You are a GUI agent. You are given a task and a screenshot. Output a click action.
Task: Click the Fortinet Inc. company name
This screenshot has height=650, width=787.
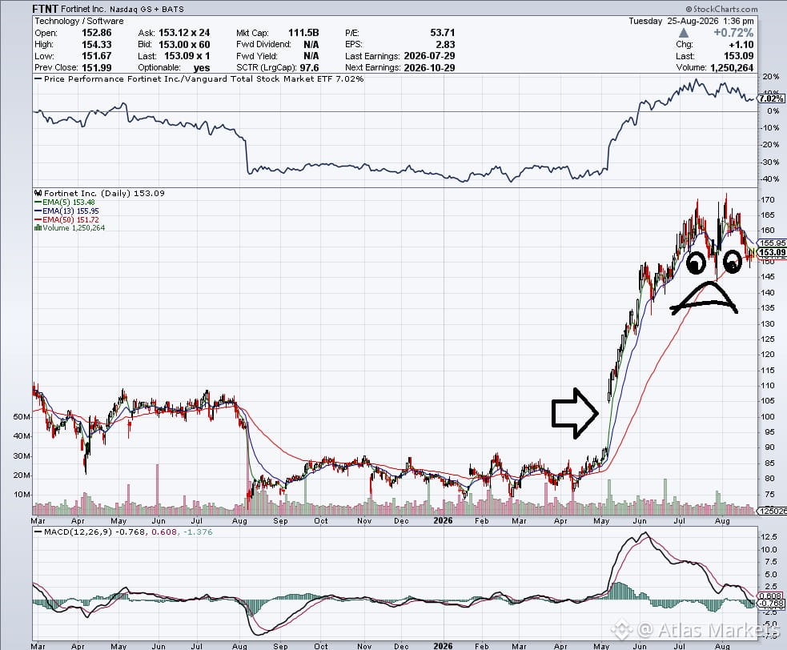[83, 9]
